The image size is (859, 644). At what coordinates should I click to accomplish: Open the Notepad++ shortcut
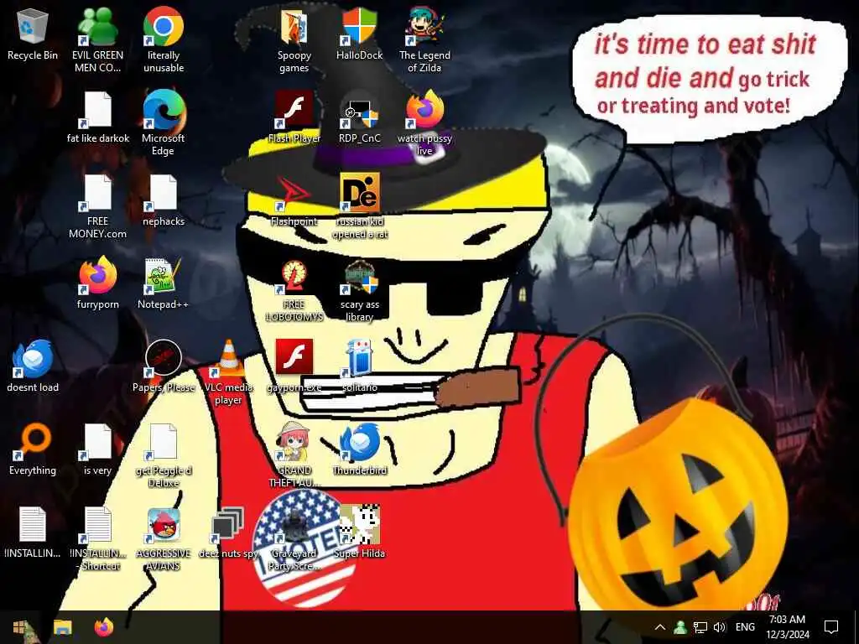[x=164, y=284]
